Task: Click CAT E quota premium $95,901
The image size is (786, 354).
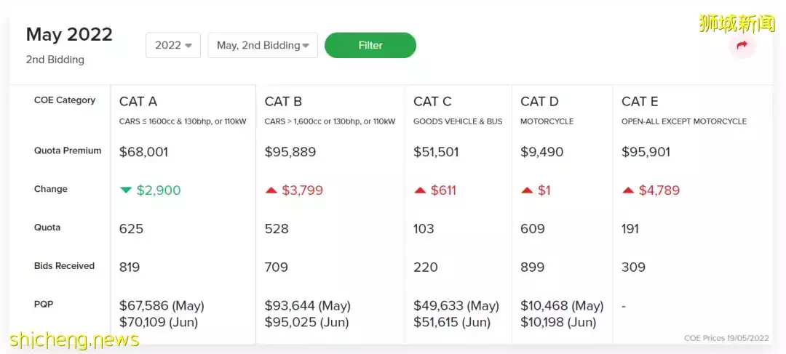Action: click(646, 152)
